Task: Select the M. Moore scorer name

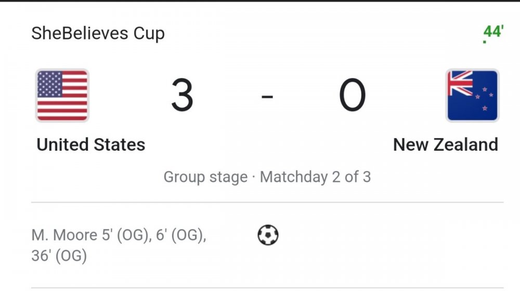Action: point(63,235)
